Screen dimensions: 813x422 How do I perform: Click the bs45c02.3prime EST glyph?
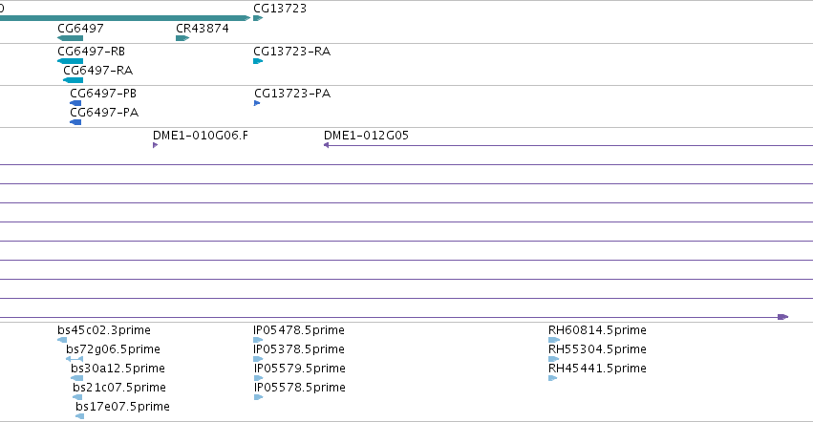point(62,340)
